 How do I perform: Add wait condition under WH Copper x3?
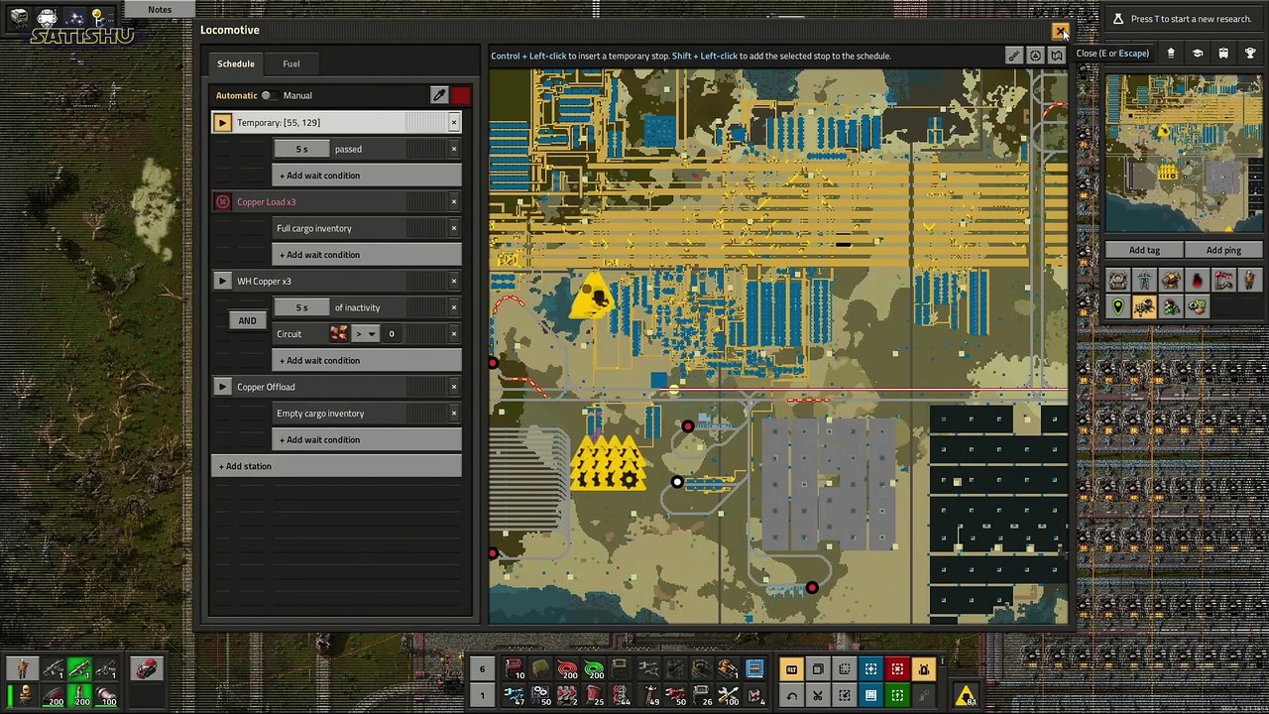tap(367, 361)
